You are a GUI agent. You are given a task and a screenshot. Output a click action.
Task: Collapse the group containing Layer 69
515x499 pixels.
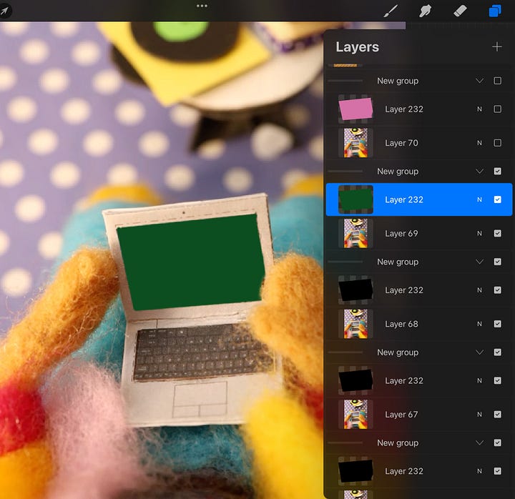click(479, 172)
